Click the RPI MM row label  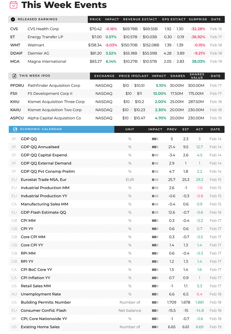(x=28, y=254)
